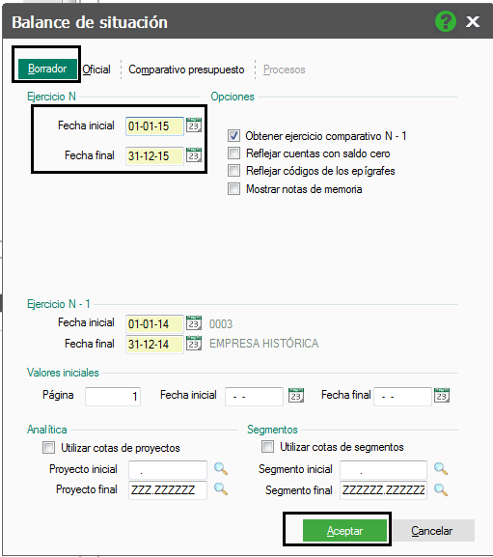The height and width of the screenshot is (557, 493).
Task: Open calendar for Valores iniciales Fecha inicial
Action: (296, 395)
